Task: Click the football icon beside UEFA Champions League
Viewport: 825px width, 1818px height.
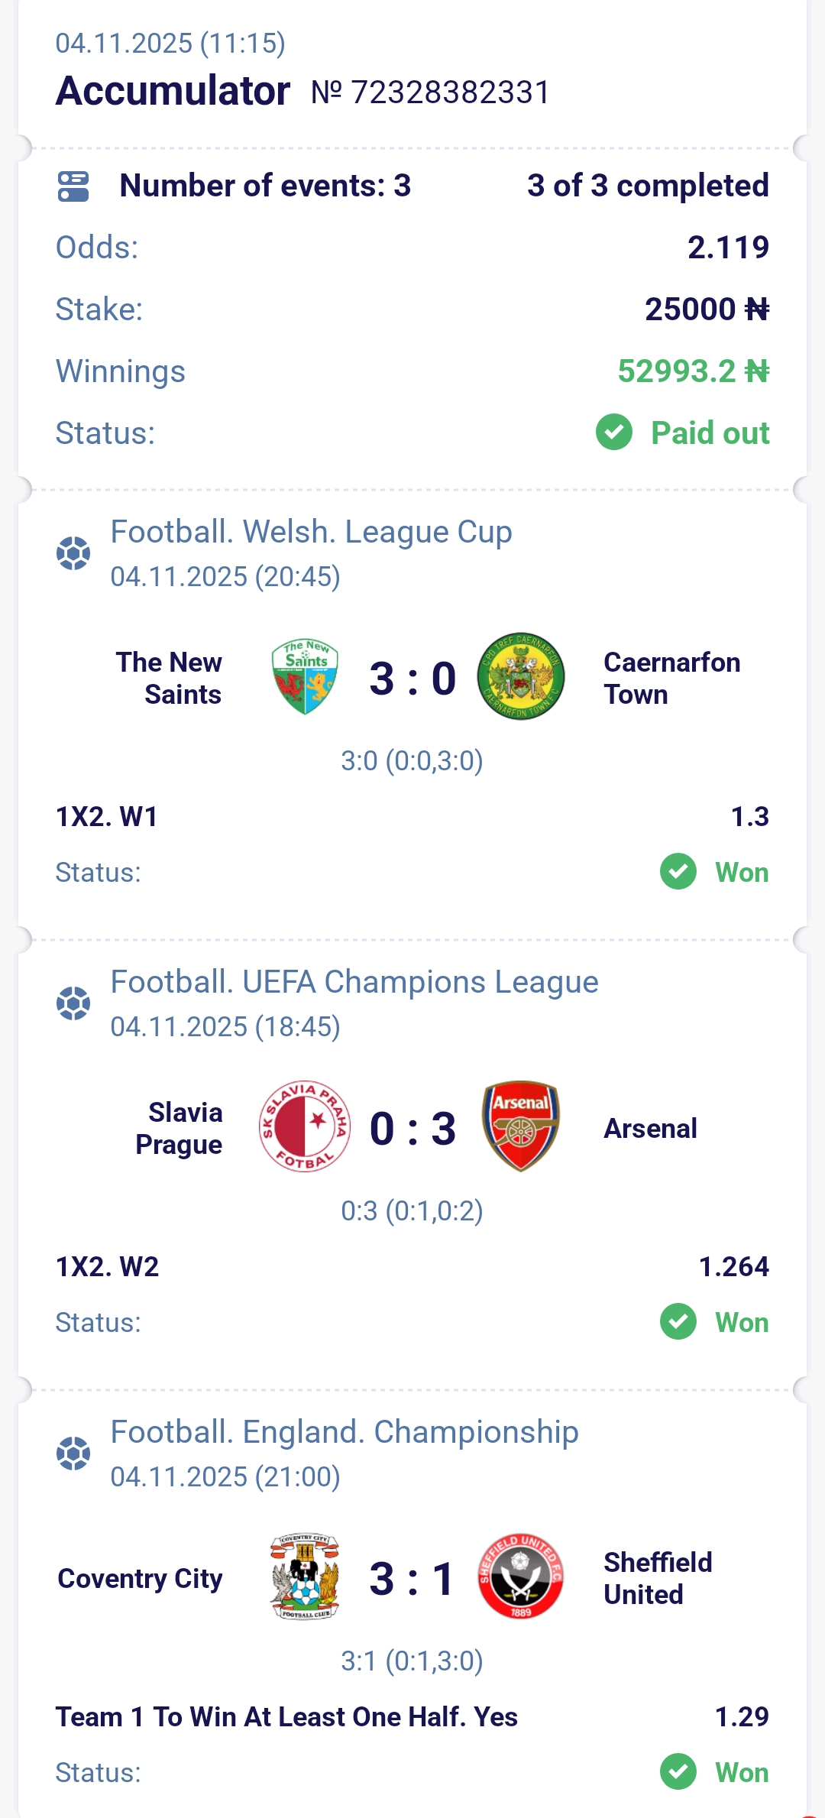Action: point(73,1003)
